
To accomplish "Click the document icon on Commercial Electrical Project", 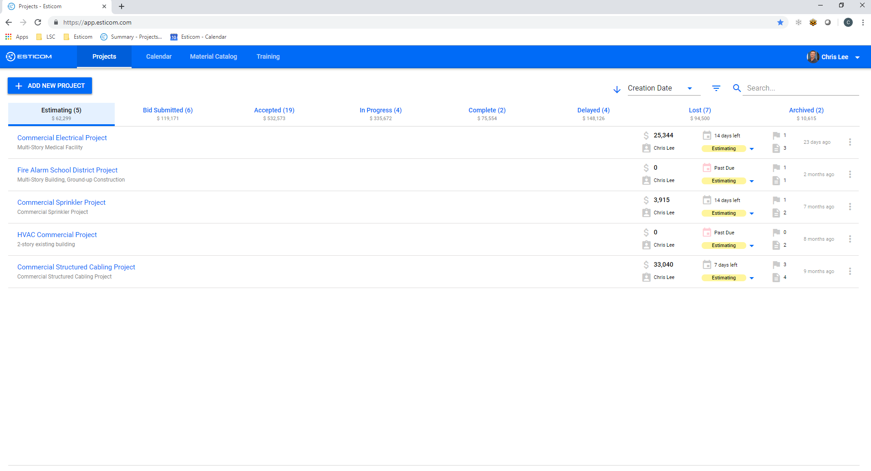I will pos(776,148).
